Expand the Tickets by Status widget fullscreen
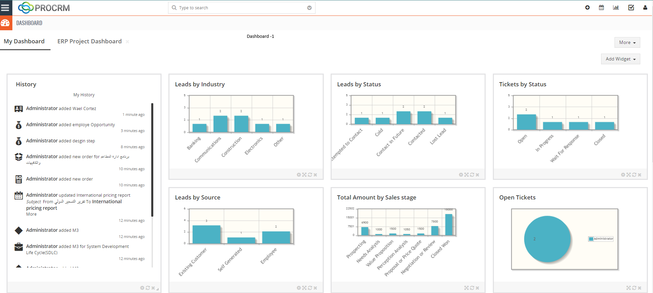This screenshot has height=293, width=653. coord(629,175)
